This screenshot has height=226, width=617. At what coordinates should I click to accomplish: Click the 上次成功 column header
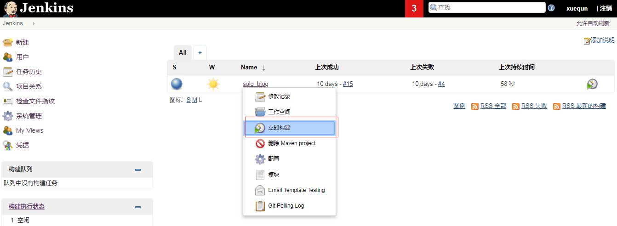coord(327,68)
